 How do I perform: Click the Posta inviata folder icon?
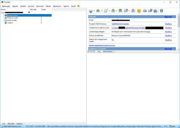pos(6,20)
